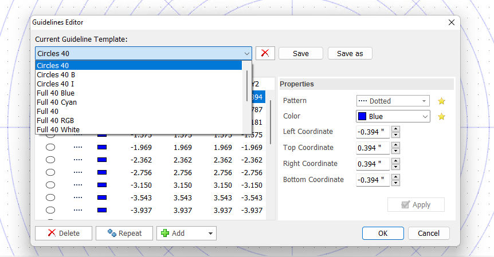The width and height of the screenshot is (494, 257).
Task: Confirm the dialog with OK
Action: 382,233
